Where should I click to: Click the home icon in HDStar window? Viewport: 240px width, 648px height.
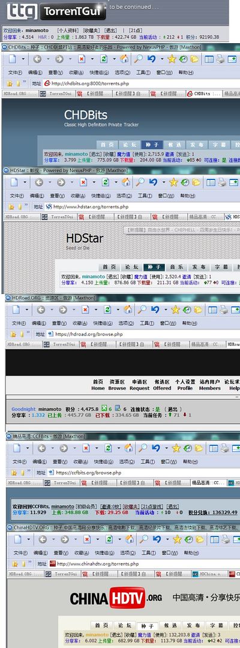point(126,182)
